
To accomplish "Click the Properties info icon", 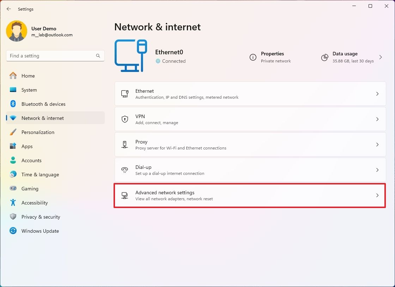I will tap(253, 57).
